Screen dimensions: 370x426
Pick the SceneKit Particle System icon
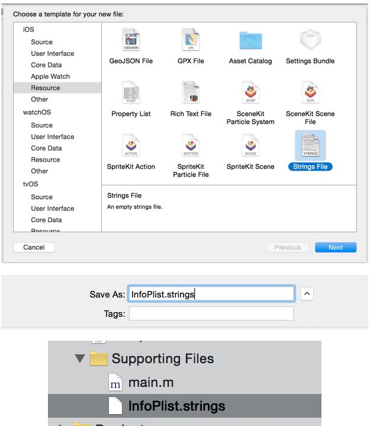(250, 92)
